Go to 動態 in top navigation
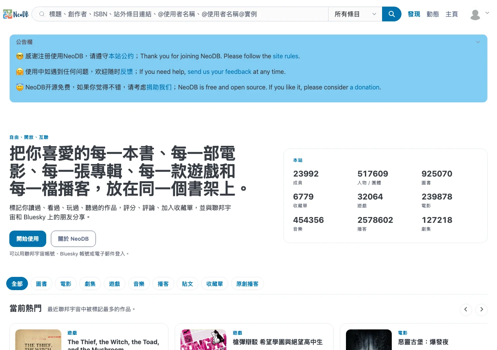The height and width of the screenshot is (350, 497). [433, 14]
